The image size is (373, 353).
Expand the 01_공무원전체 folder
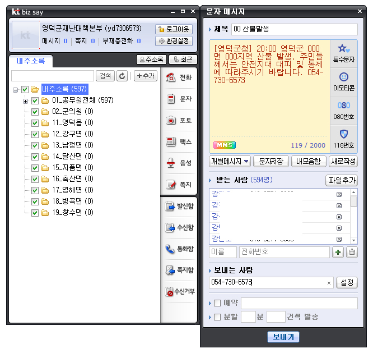tap(25, 101)
